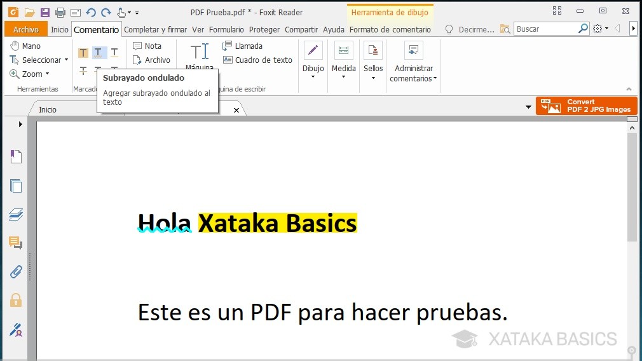This screenshot has width=642, height=361.
Task: Open the Digital Signatures panel
Action: pos(16,329)
